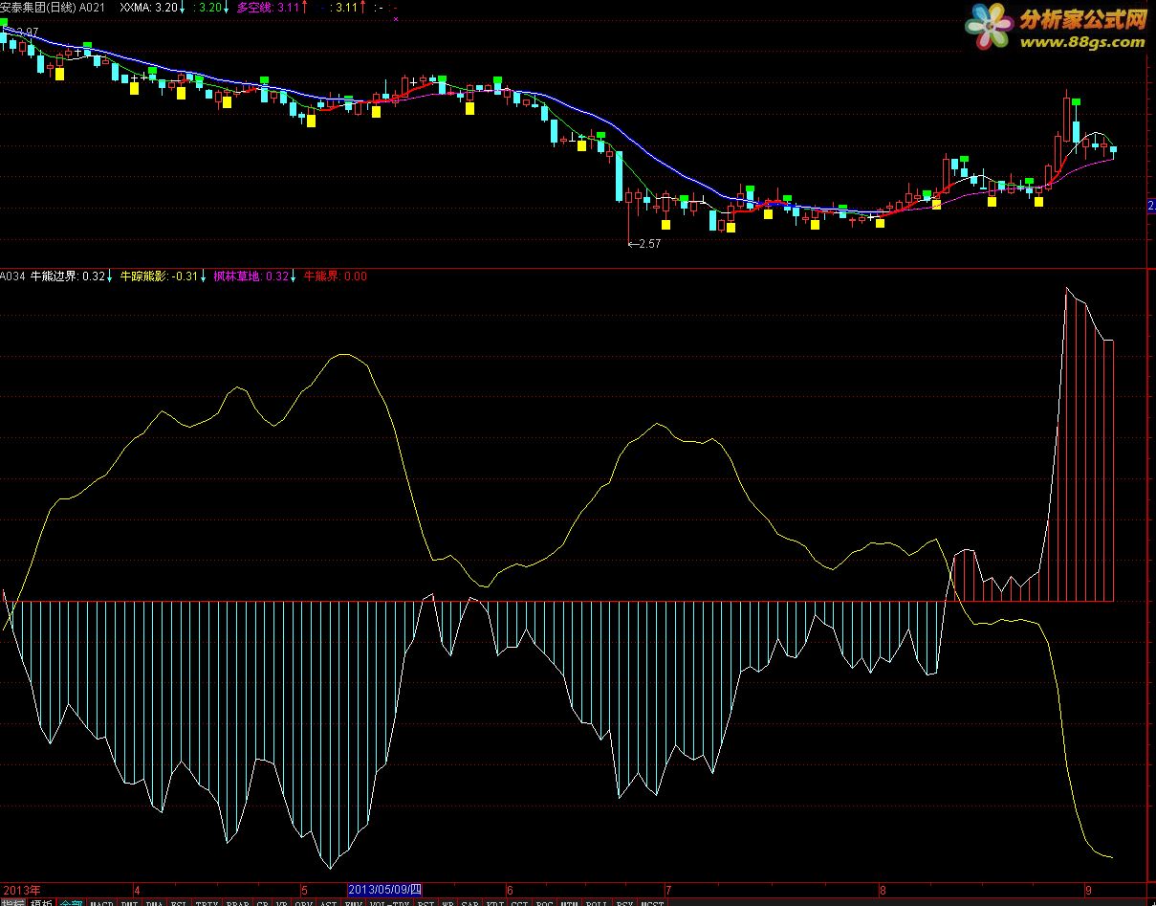Open the 指标 indicator tab
Screen dimensions: 1156x906
12,901
